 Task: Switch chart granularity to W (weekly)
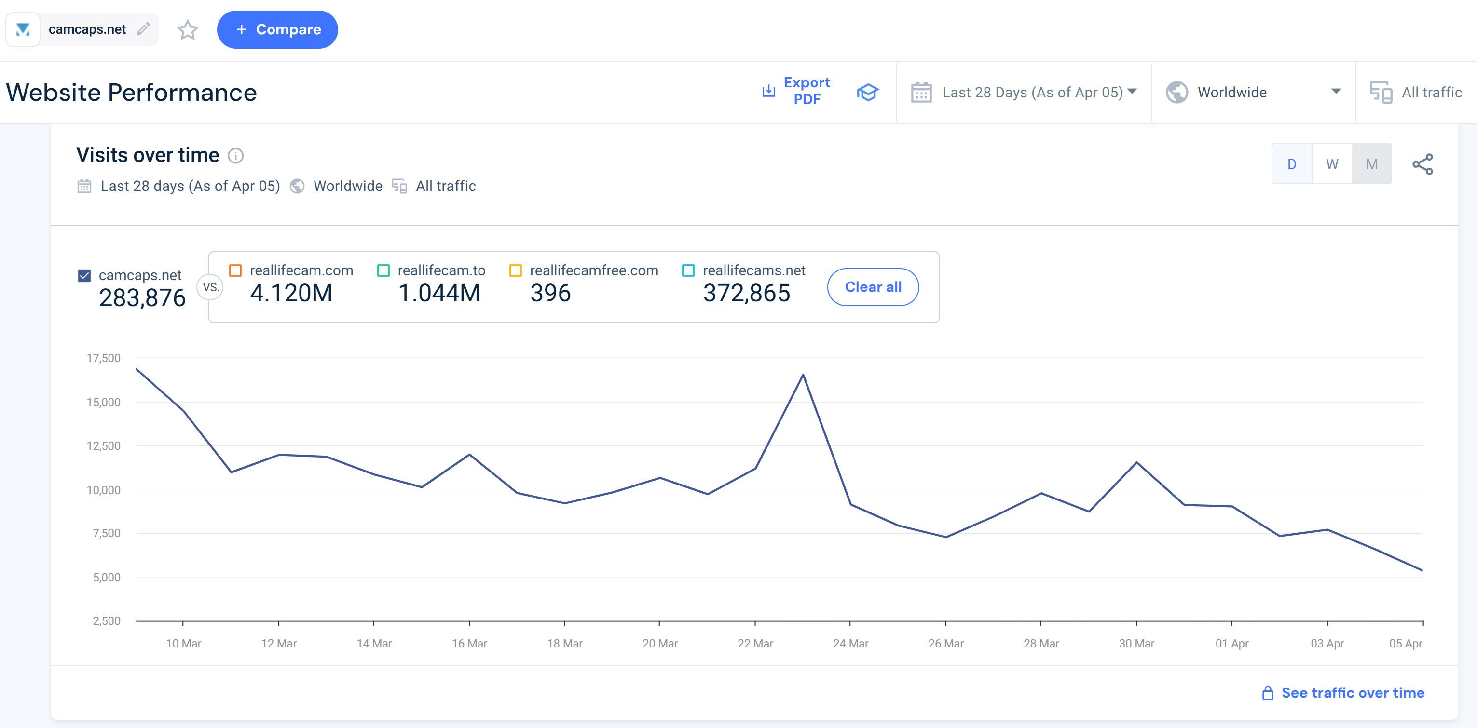[x=1331, y=164]
